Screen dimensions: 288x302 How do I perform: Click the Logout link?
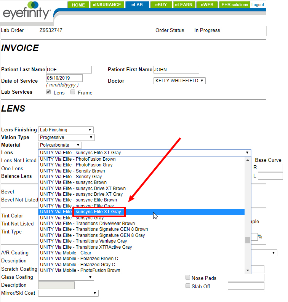pyautogui.click(x=258, y=5)
